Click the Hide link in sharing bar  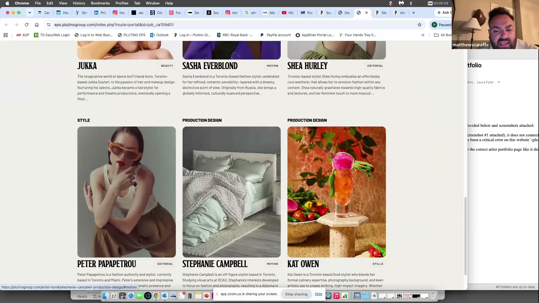coord(318,294)
